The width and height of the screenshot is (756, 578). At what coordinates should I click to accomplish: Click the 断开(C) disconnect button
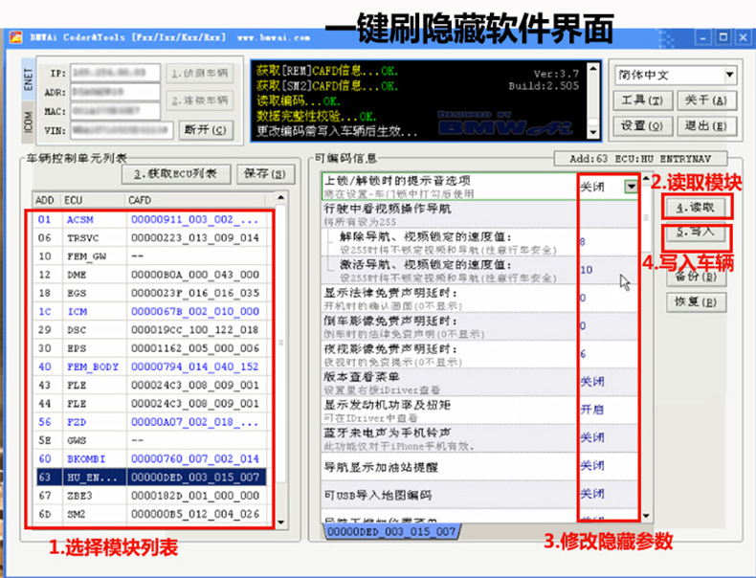click(206, 130)
